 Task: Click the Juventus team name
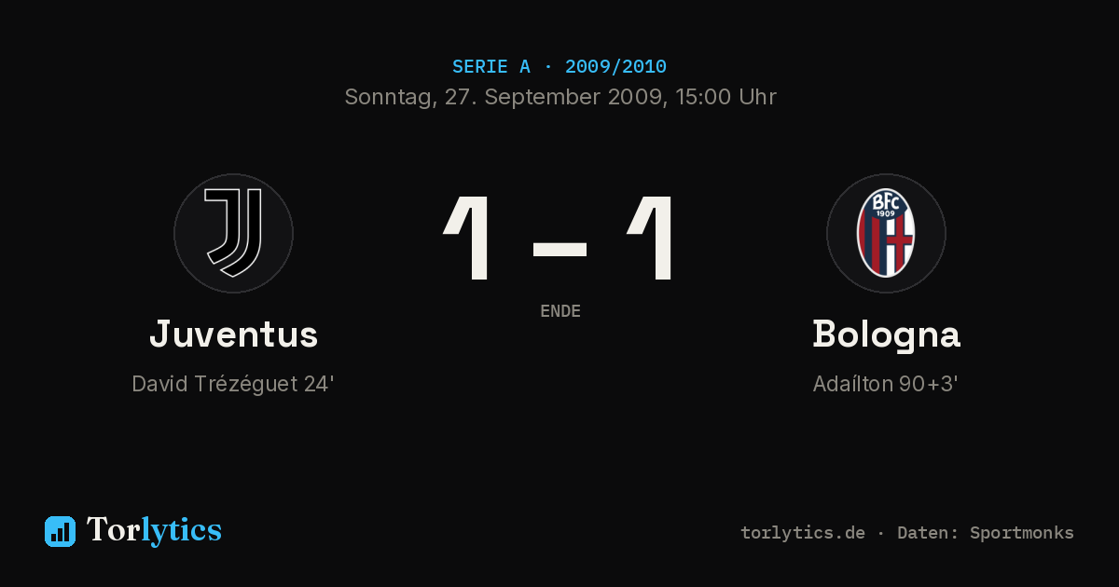click(x=233, y=334)
